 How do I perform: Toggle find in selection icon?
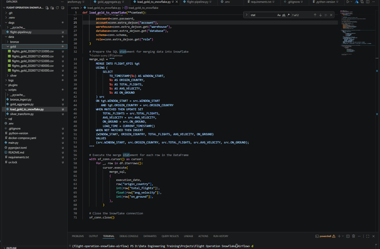tap(326, 15)
